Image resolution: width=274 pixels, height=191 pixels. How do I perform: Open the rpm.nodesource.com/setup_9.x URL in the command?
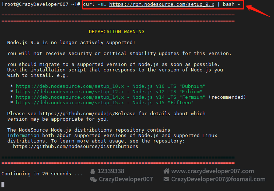pos(161,4)
